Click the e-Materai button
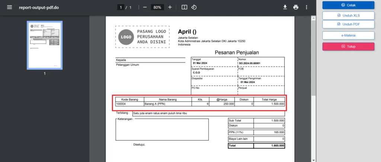This screenshot has height=162, width=381. click(348, 35)
